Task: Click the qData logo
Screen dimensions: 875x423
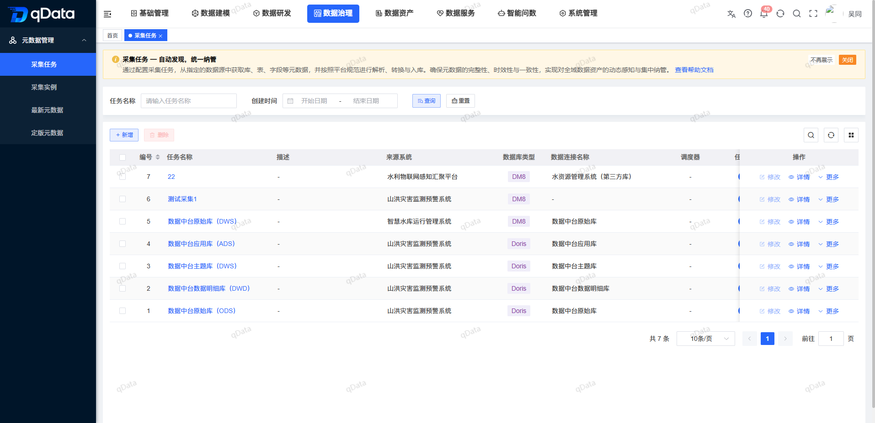Action: point(42,14)
